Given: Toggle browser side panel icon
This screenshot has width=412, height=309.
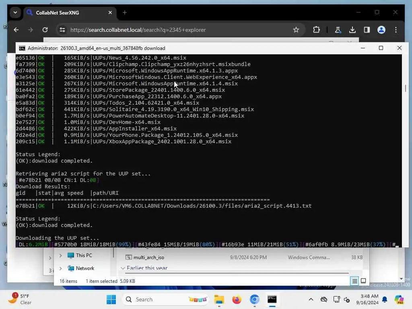Looking at the screenshot, I should point(367,30).
